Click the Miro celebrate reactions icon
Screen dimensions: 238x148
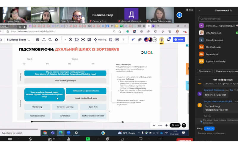tap(140, 40)
